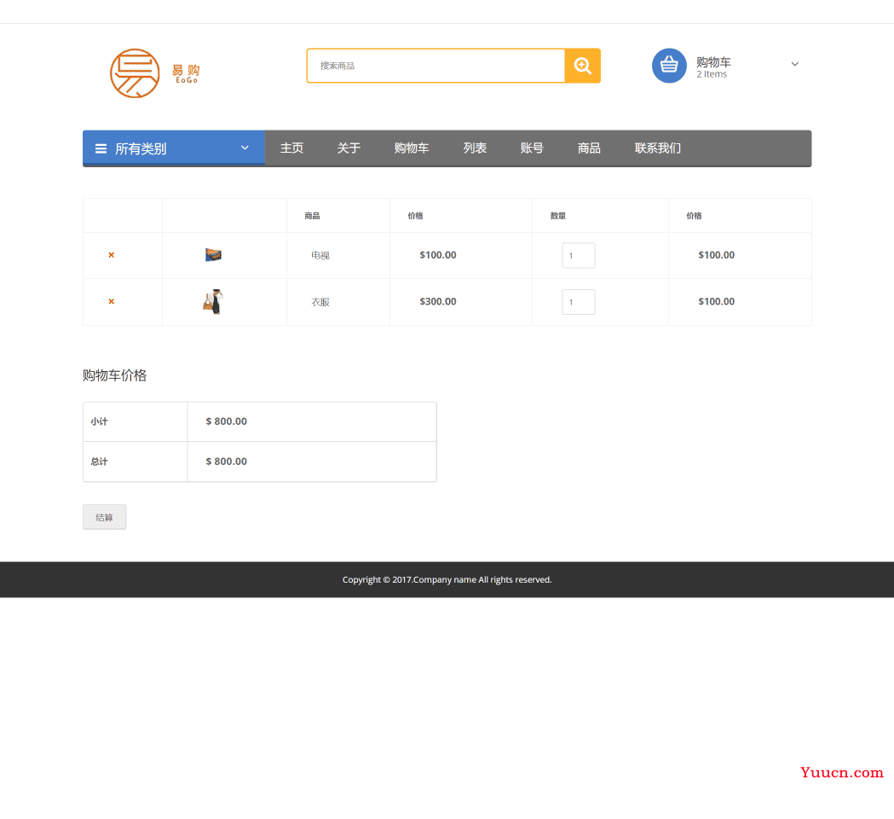Open the blue shopping basket icon
This screenshot has width=894, height=819.
click(669, 65)
